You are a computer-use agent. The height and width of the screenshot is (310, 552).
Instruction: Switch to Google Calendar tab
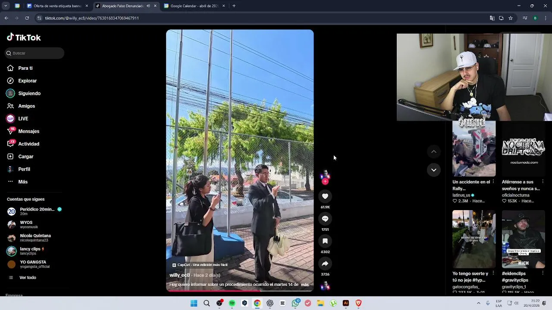(x=194, y=6)
